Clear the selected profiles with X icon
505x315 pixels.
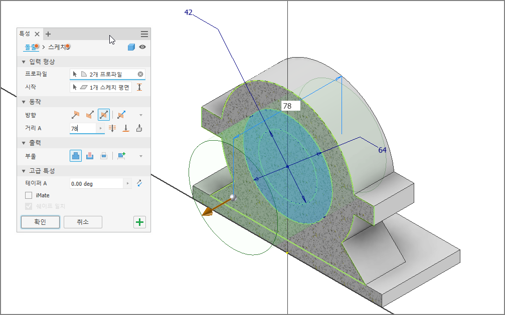coord(140,74)
